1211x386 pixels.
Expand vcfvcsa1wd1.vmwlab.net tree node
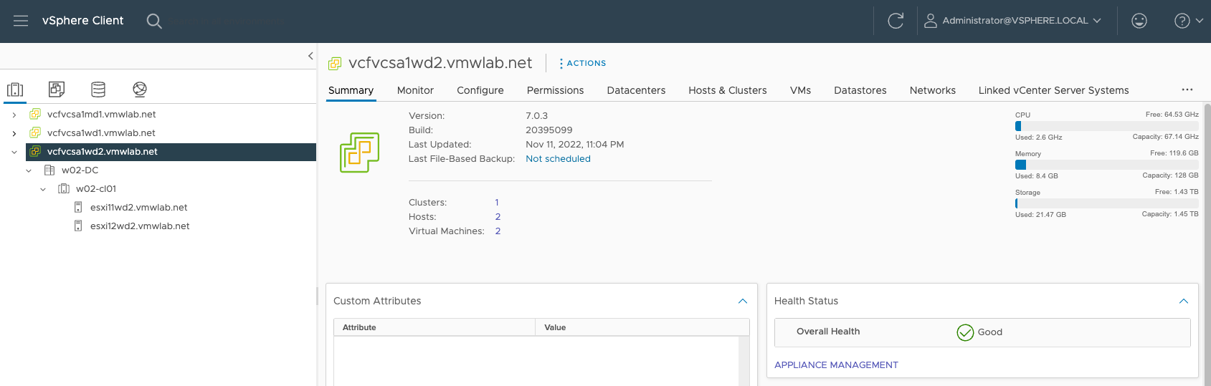(14, 133)
